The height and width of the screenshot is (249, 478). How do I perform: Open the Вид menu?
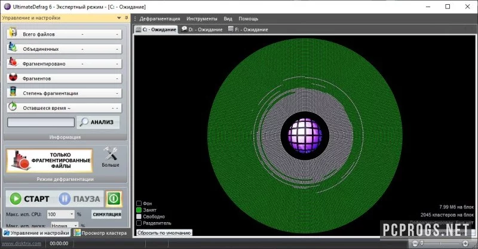coord(228,19)
